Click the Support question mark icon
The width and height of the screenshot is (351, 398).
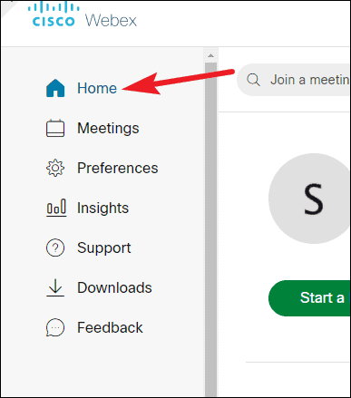pos(55,248)
